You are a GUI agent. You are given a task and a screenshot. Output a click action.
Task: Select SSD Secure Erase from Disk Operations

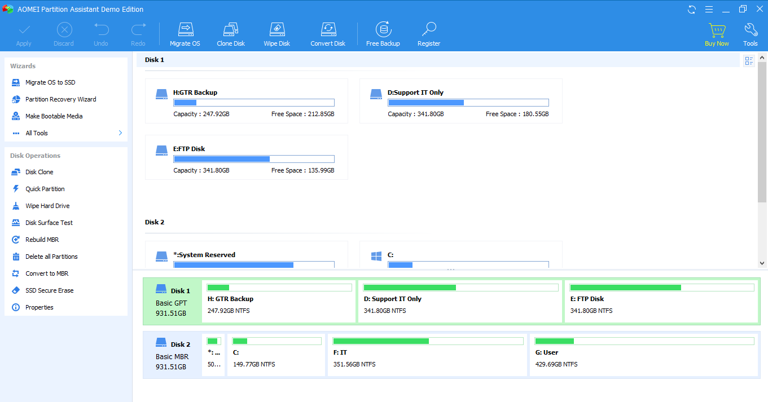[50, 290]
